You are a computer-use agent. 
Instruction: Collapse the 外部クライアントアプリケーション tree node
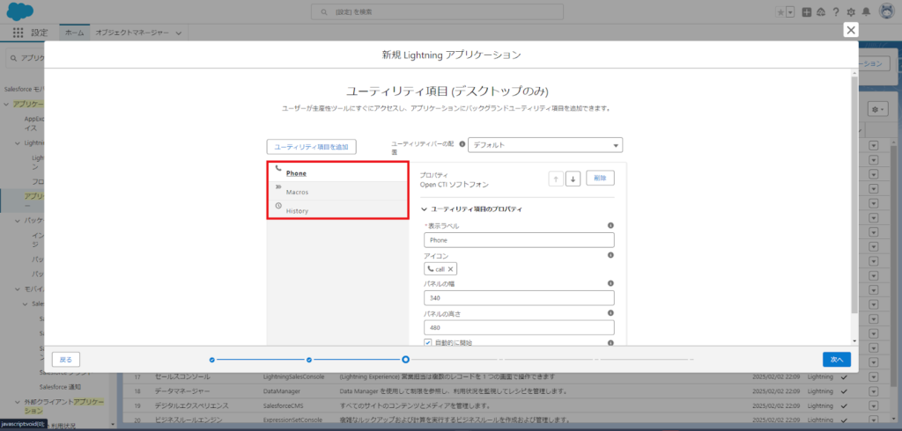[x=17, y=402]
